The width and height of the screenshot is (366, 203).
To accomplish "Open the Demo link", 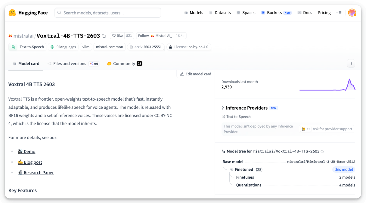I will [26, 152].
